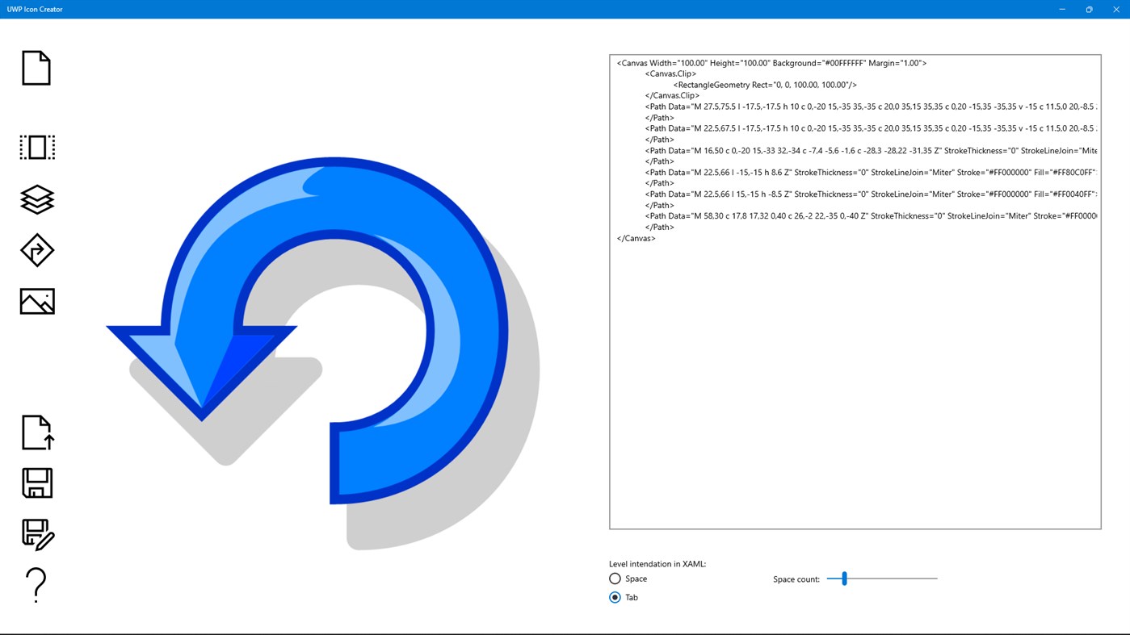The height and width of the screenshot is (635, 1130).
Task: Select Tab indentation for XAML
Action: click(x=615, y=597)
